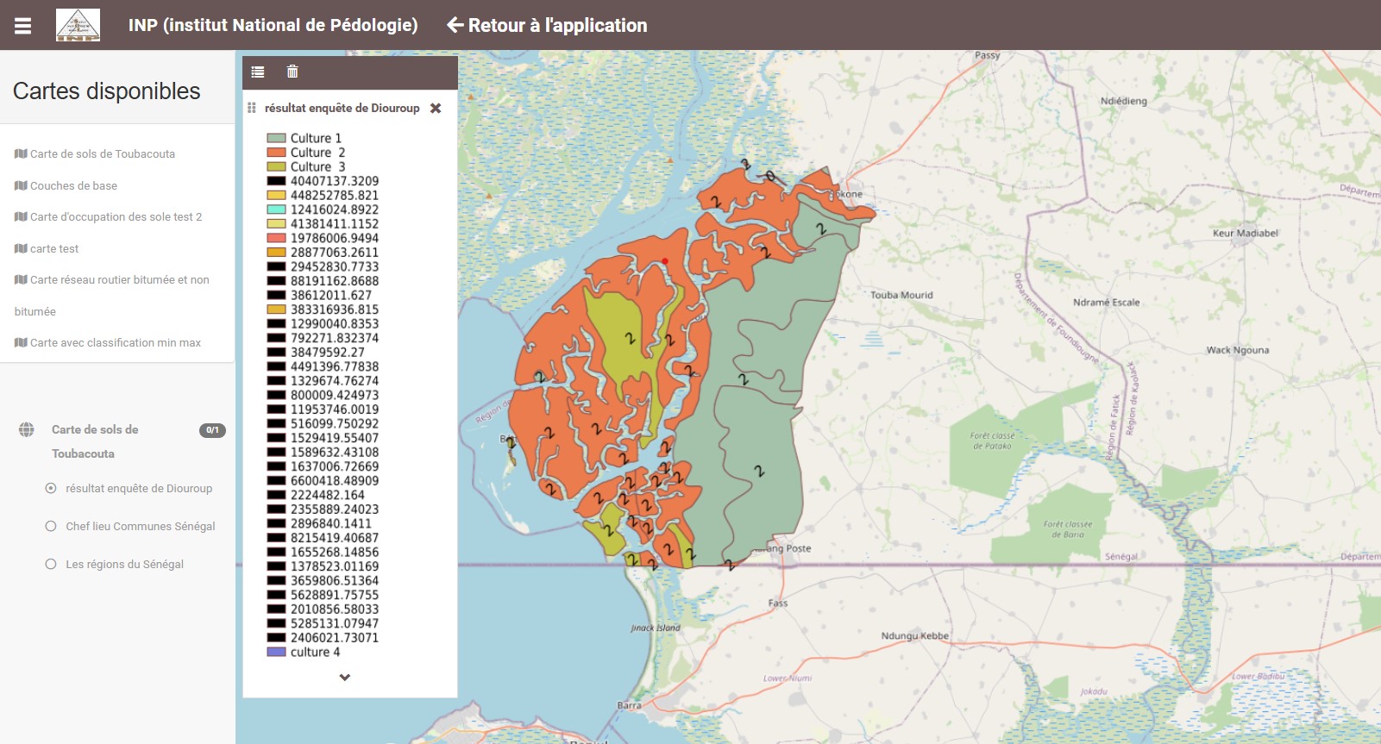1381x744 pixels.
Task: Click the legend list icon
Action: tap(258, 72)
